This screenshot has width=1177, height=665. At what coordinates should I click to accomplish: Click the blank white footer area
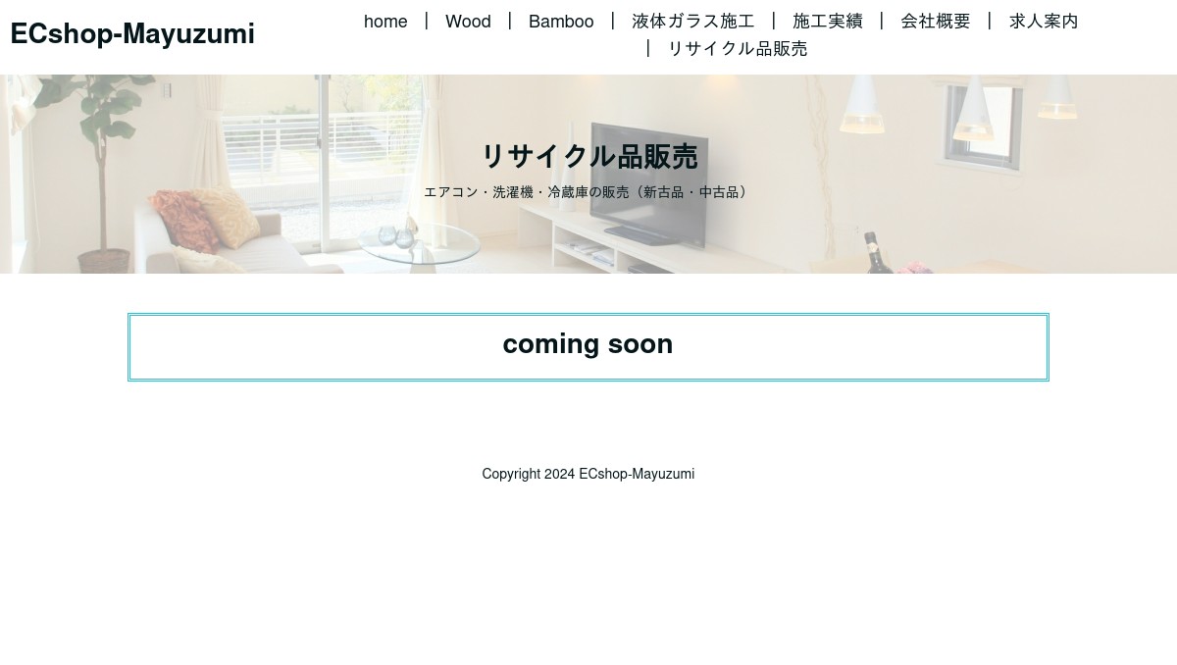[x=588, y=579]
